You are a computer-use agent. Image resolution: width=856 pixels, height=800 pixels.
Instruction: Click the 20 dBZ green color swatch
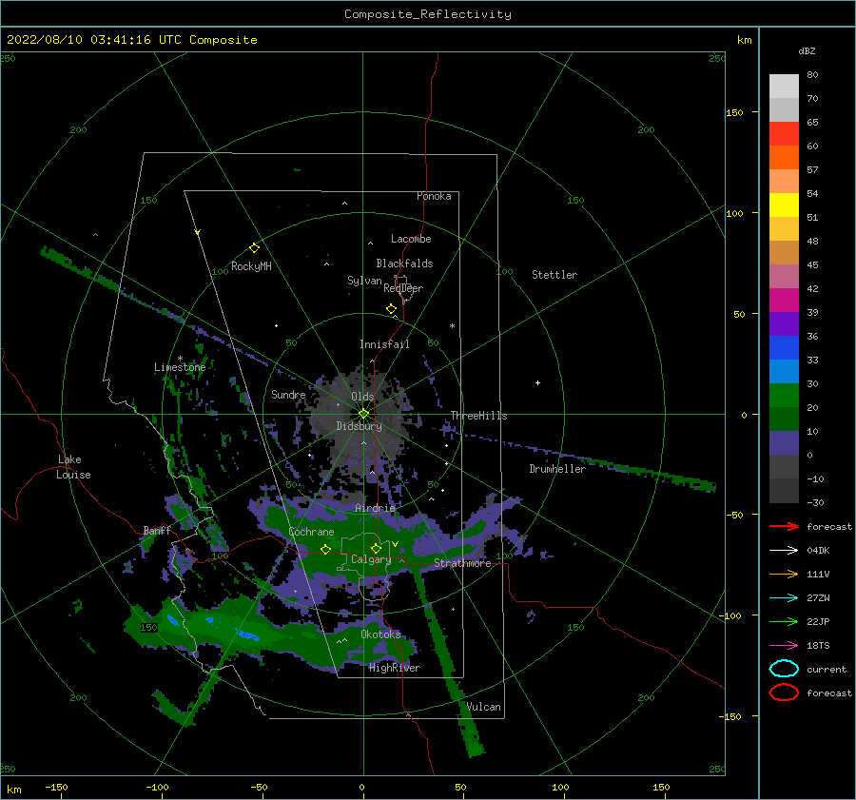coord(784,396)
